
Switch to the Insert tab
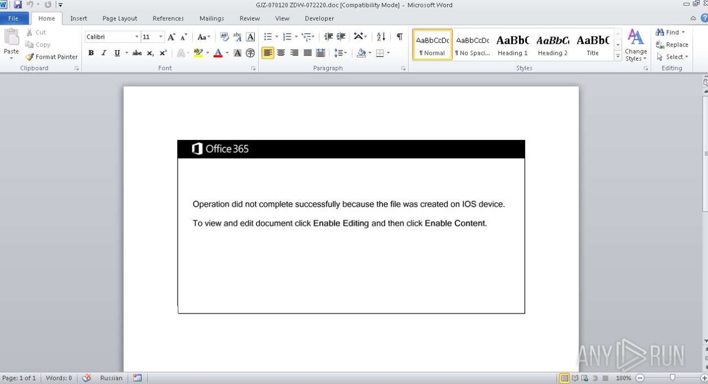pyautogui.click(x=78, y=19)
